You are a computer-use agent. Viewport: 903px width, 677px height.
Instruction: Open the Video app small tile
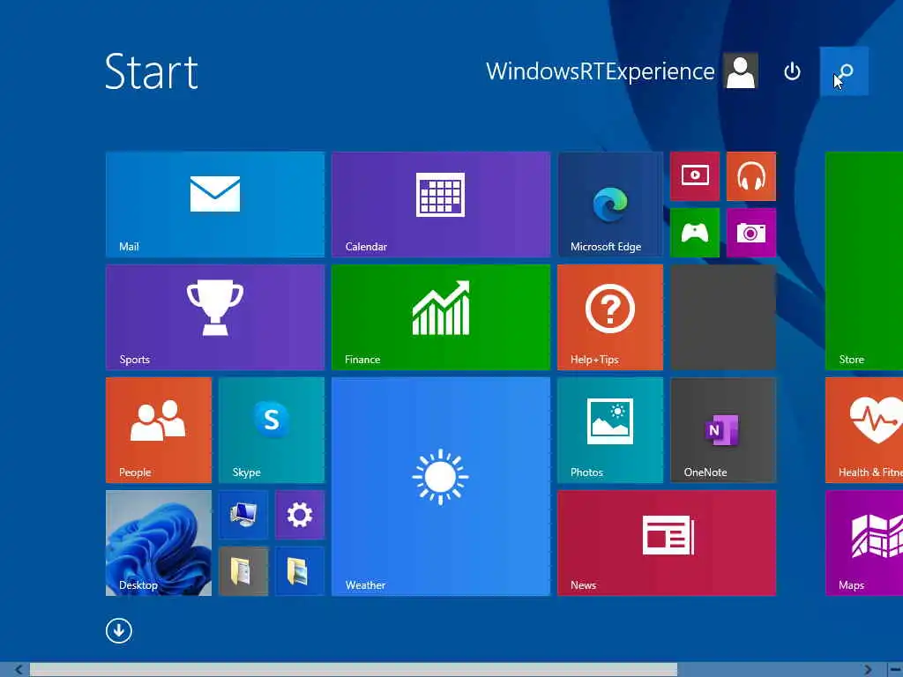(x=695, y=176)
